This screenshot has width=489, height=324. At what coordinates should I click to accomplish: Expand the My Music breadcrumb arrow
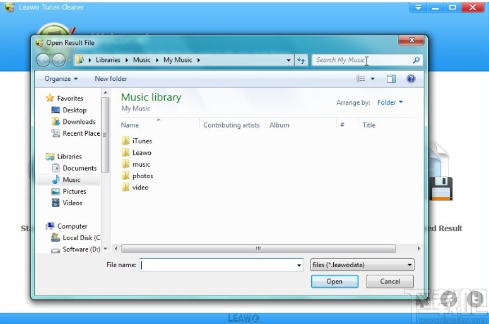[x=199, y=60]
